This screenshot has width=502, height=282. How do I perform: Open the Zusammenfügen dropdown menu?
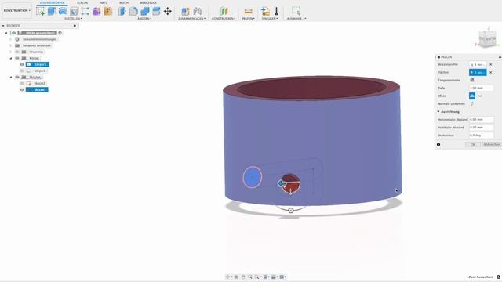coord(191,19)
